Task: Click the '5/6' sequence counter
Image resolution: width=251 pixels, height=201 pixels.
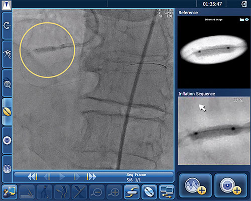Action: [130, 180]
